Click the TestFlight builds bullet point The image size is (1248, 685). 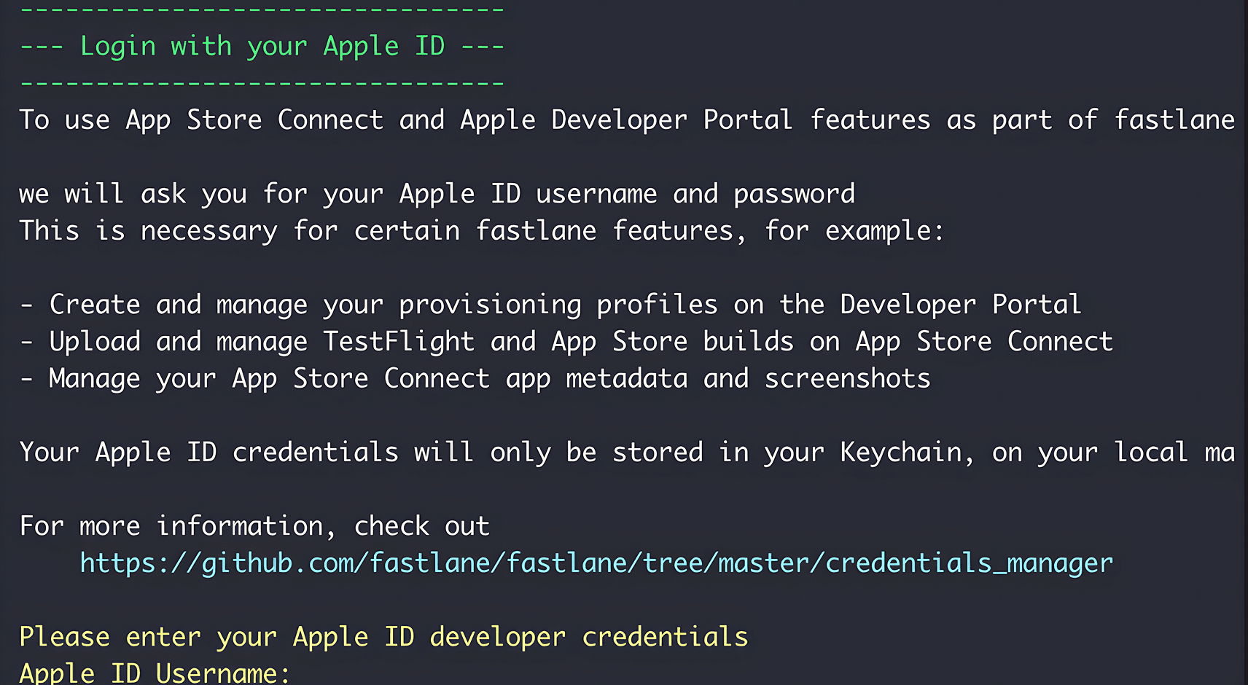pyautogui.click(x=569, y=340)
